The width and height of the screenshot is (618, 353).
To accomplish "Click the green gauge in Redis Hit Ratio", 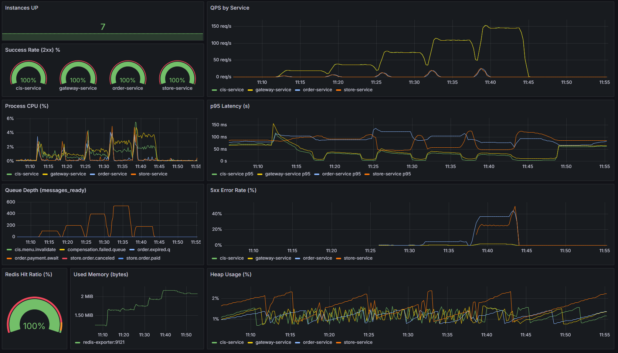I will 34,316.
